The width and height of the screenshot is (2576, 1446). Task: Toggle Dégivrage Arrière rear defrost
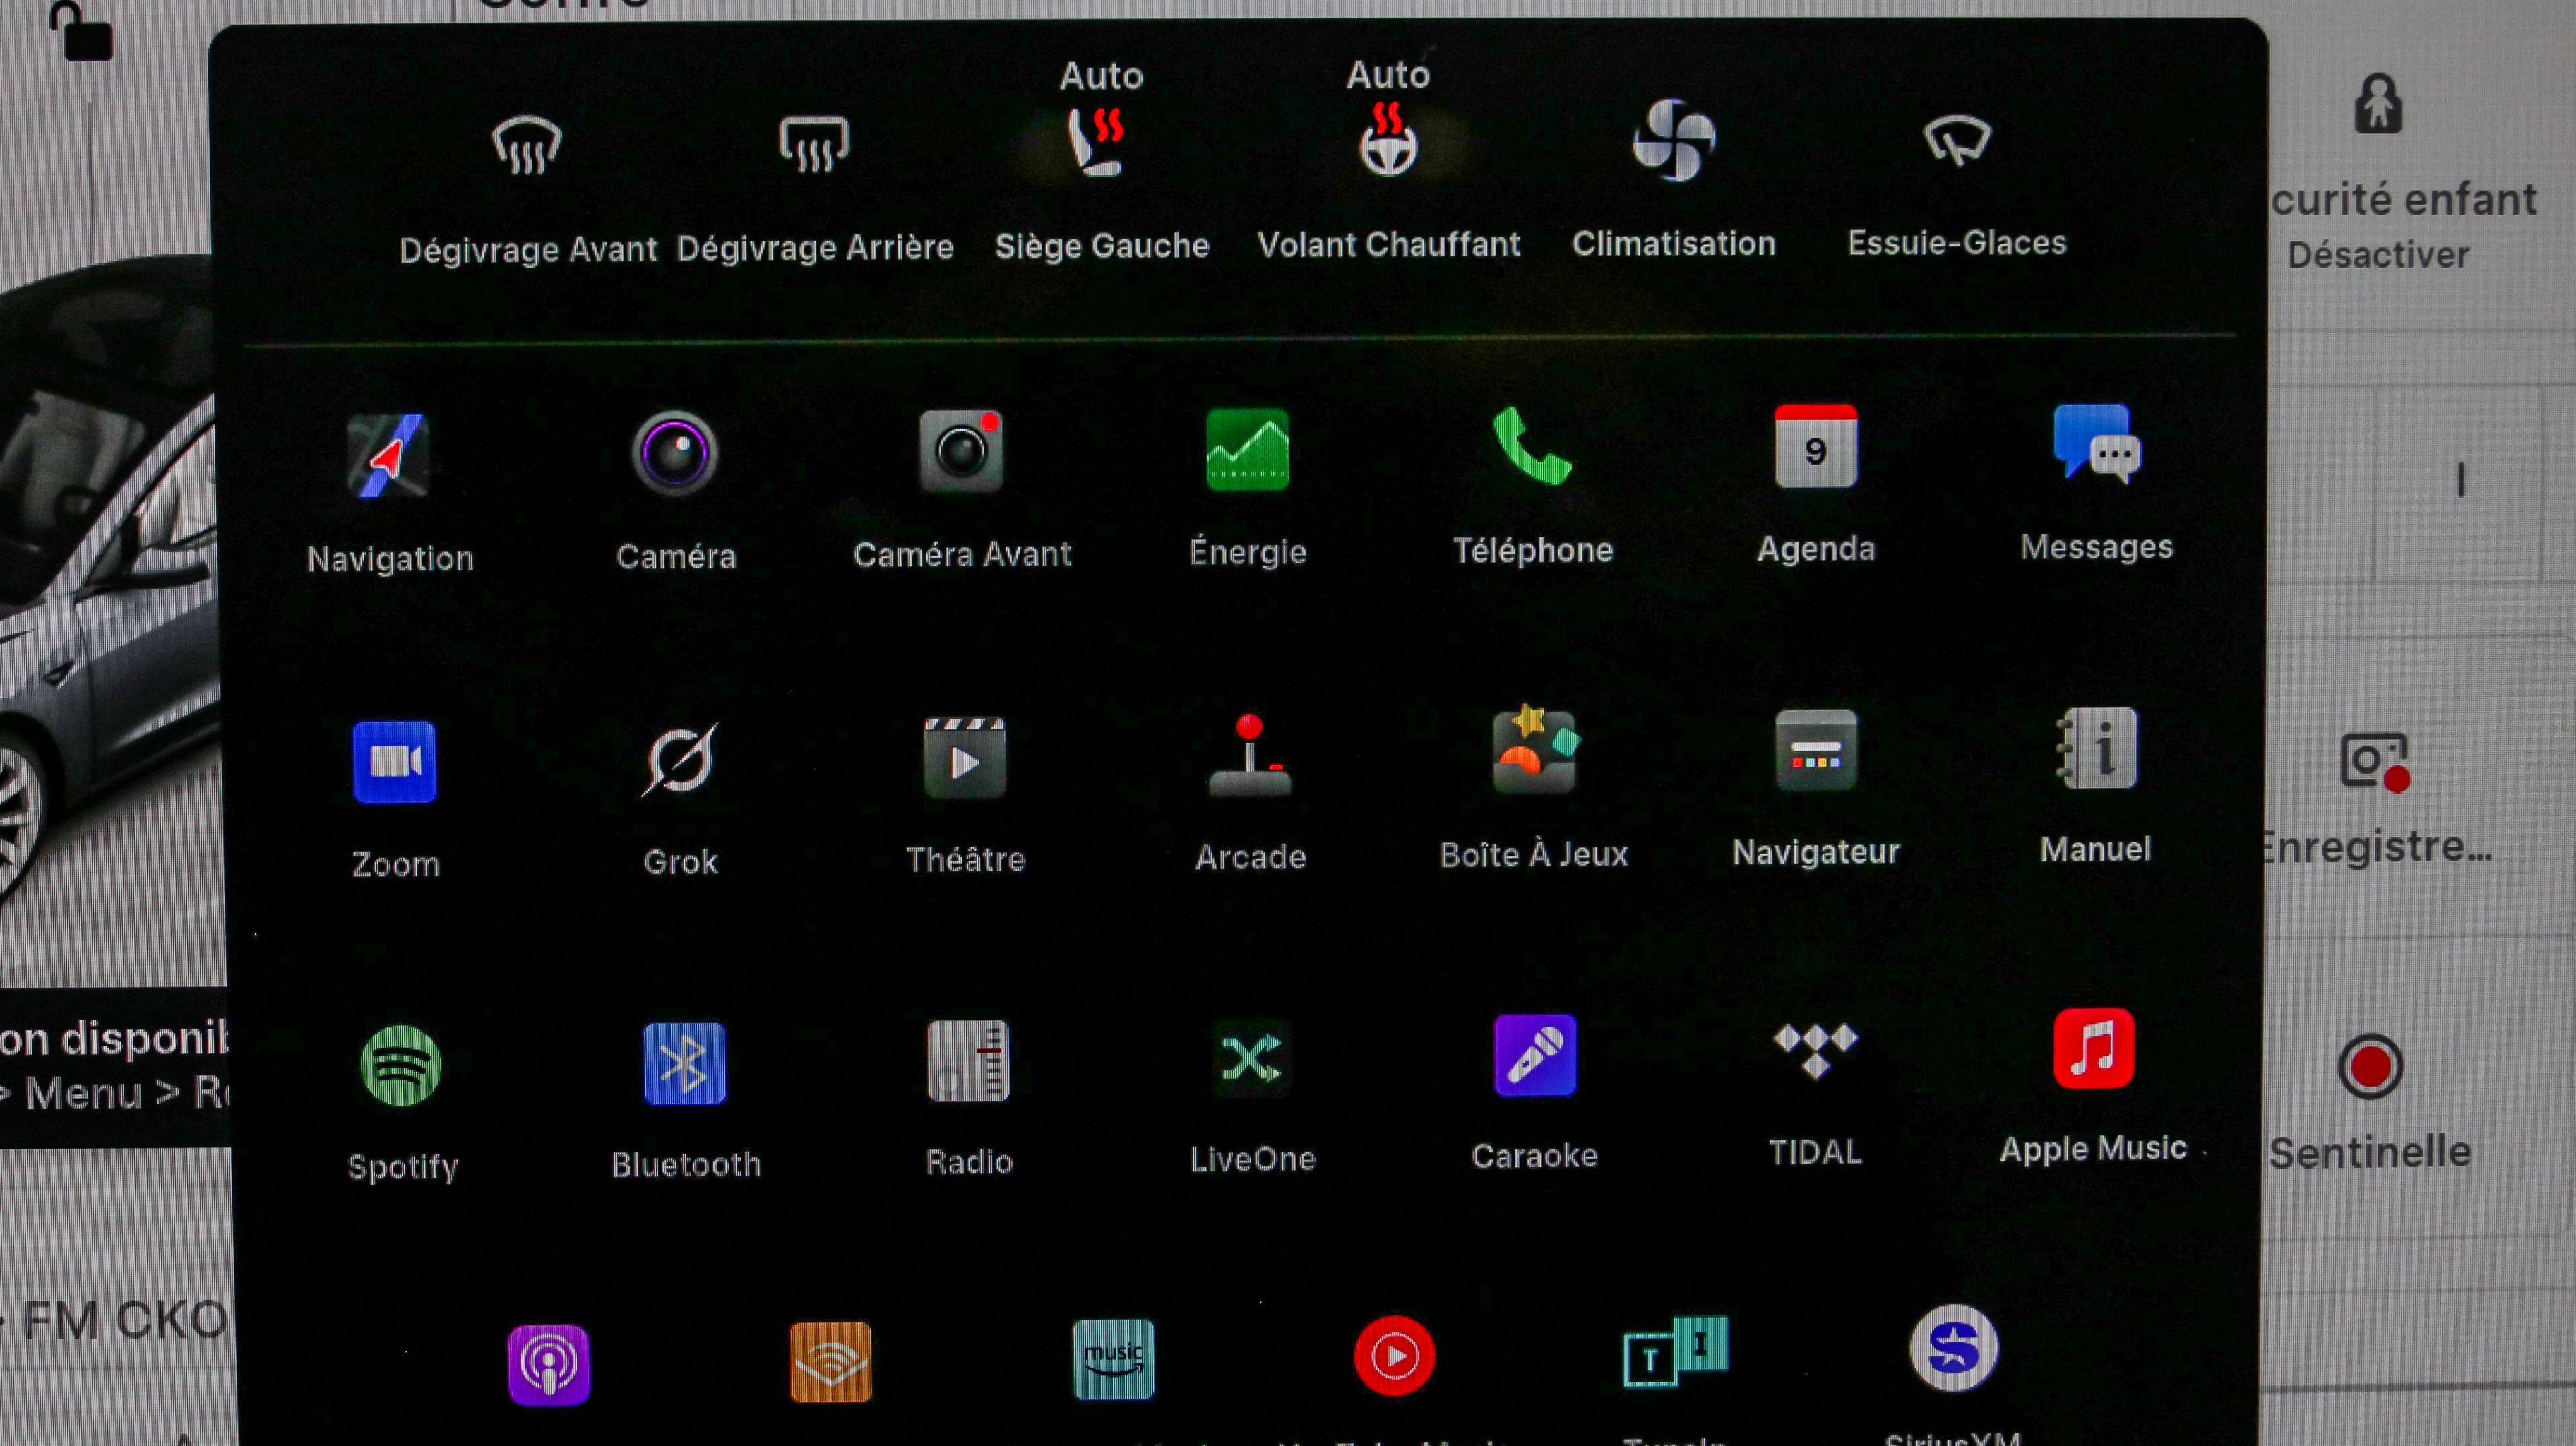(814, 145)
